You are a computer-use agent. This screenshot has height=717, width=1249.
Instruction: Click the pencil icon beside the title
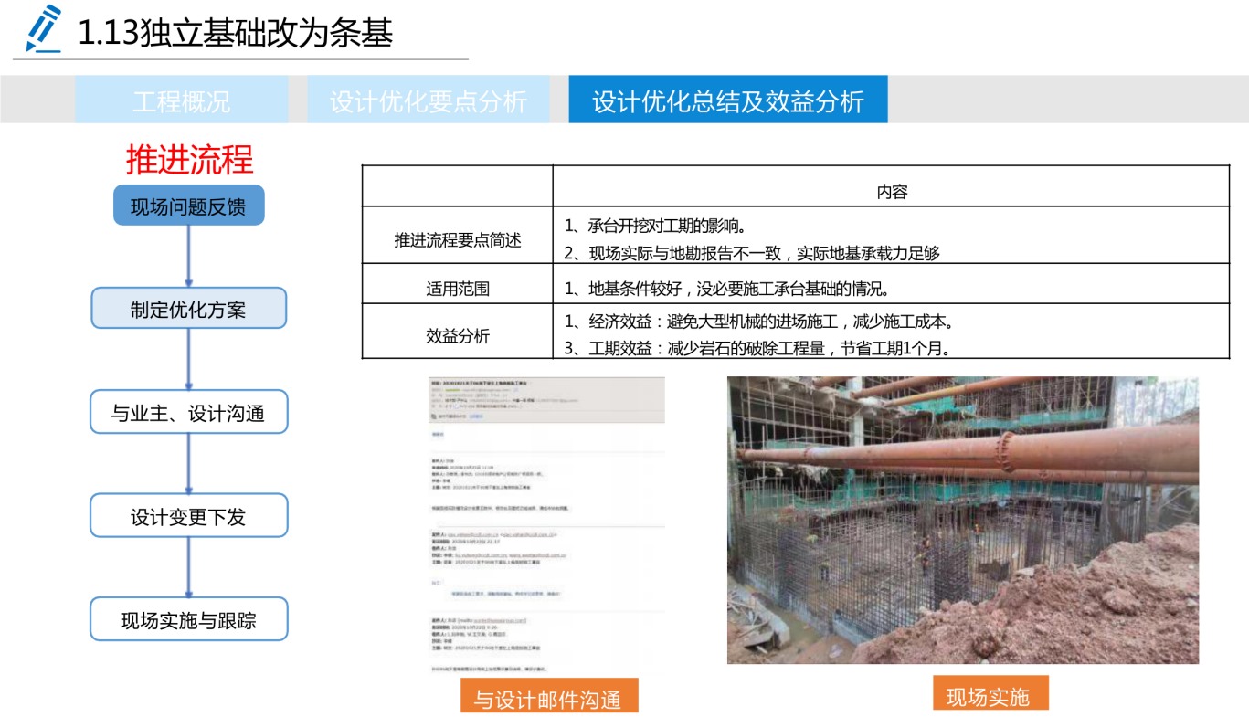[x=42, y=29]
